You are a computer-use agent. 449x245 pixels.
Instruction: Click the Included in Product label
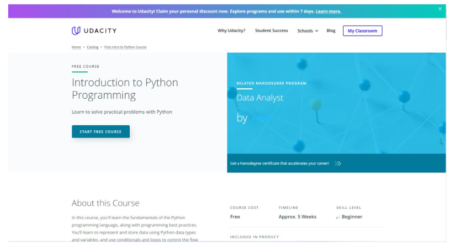pyautogui.click(x=254, y=237)
